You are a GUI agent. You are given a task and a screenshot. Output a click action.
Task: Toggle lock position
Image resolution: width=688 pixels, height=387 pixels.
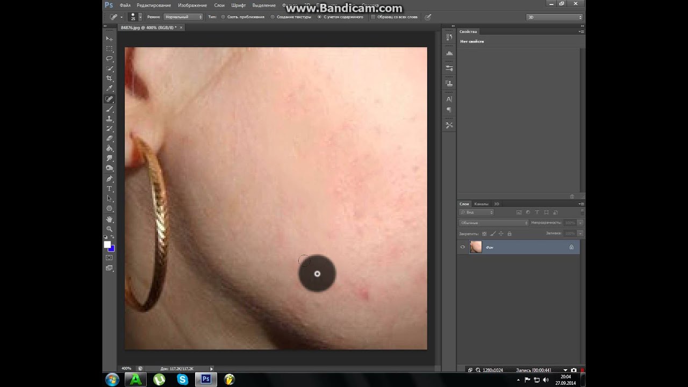(501, 234)
